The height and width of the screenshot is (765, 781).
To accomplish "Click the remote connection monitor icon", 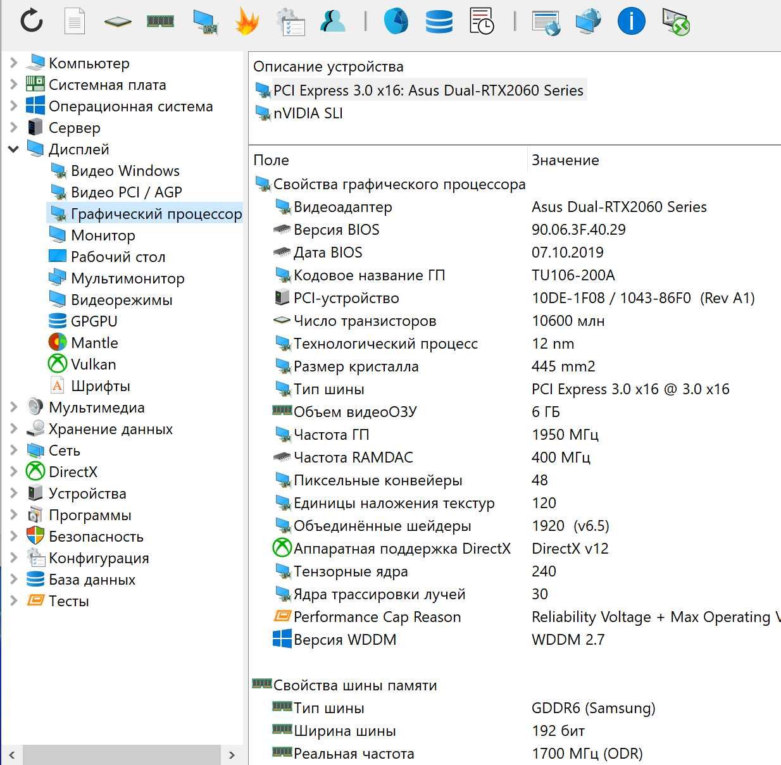I will (x=675, y=22).
